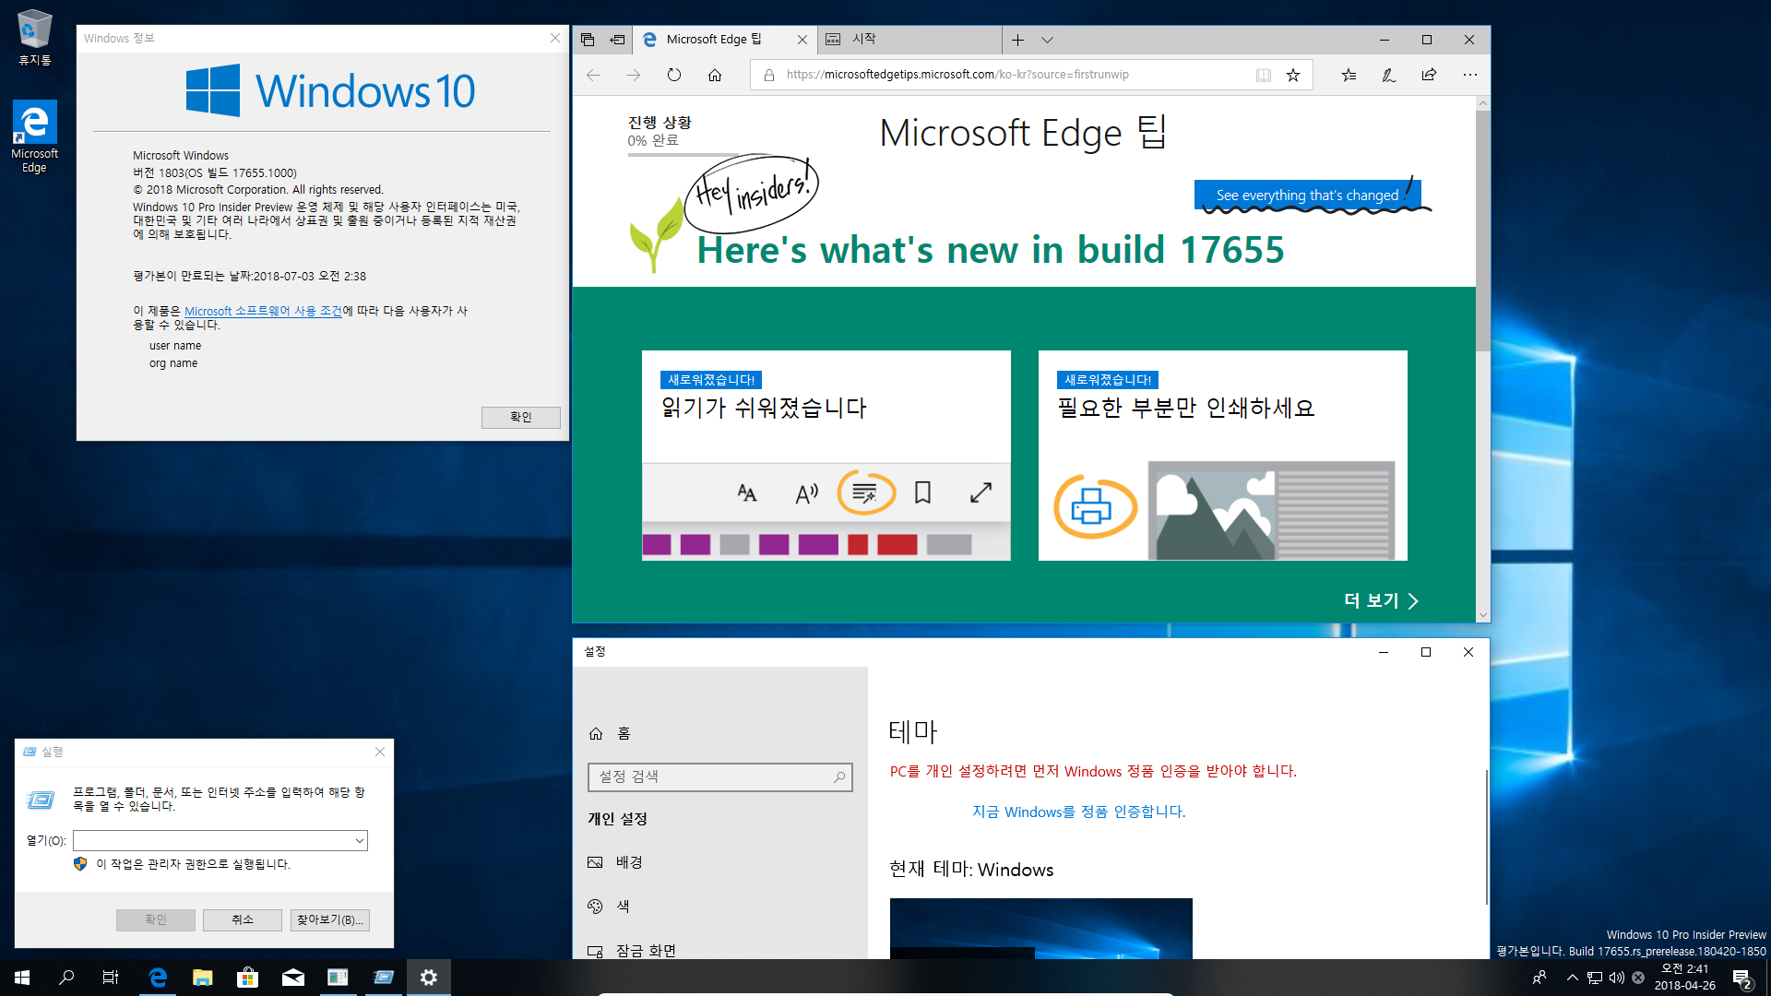
Task: Show hidden tray icons chevron
Action: 1573,978
